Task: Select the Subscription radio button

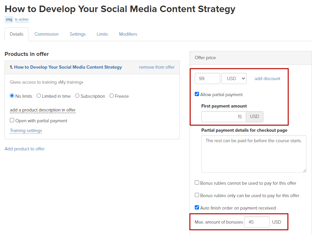Action: point(77,96)
